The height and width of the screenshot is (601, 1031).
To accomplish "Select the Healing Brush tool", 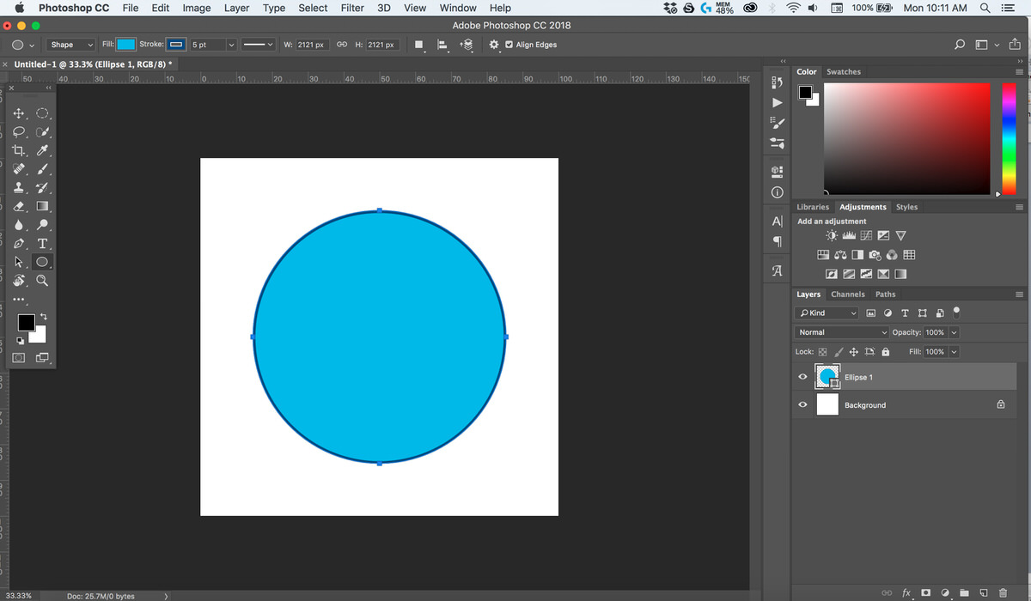I will tap(19, 169).
